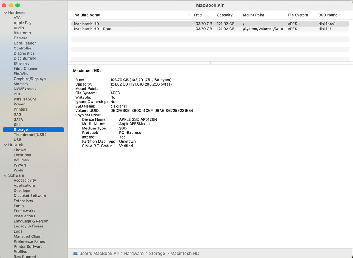
Task: Open Preference Panes section
Action: tap(29, 241)
